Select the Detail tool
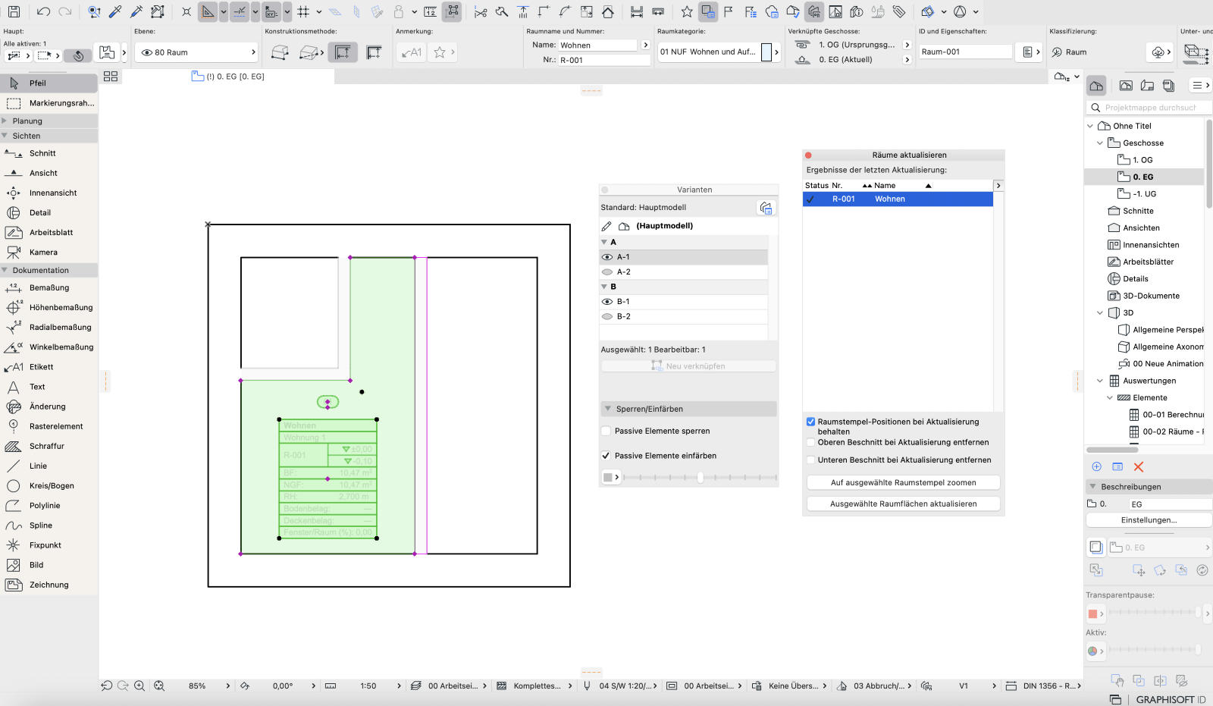 (49, 212)
